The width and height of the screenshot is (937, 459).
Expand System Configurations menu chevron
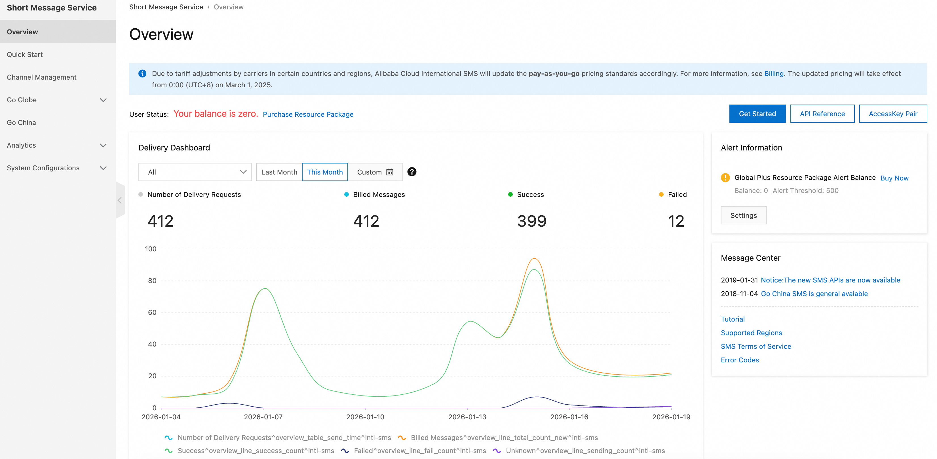[103, 168]
